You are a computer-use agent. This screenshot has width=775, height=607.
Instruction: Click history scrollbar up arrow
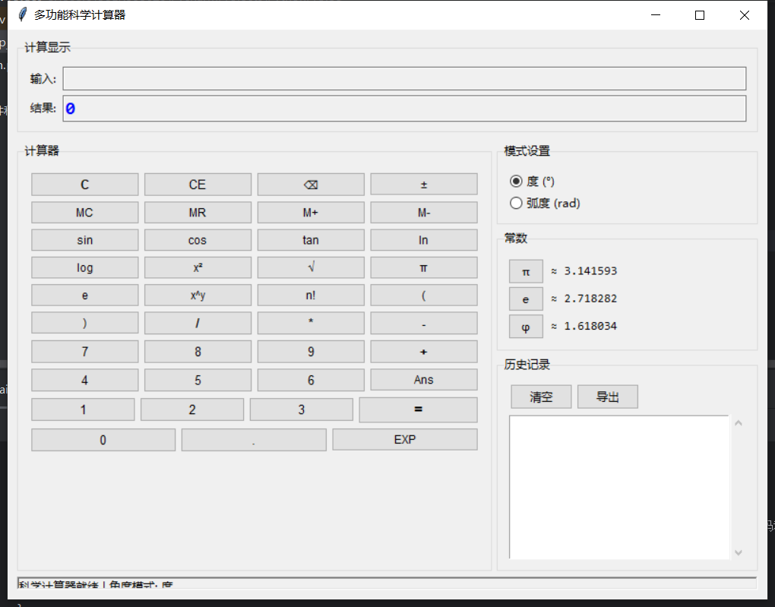point(739,423)
